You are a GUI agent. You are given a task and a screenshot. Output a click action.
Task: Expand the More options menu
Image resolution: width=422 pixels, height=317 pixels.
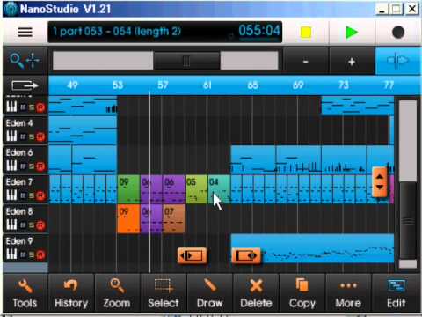coord(348,293)
